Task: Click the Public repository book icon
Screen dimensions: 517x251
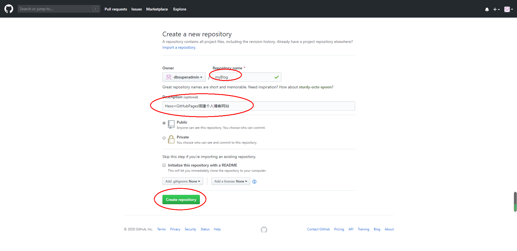Action: click(171, 124)
